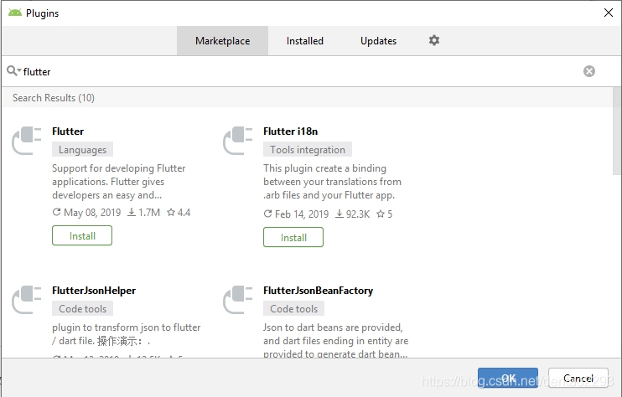
Task: Click the May 08, 2019 update date
Action: [87, 213]
